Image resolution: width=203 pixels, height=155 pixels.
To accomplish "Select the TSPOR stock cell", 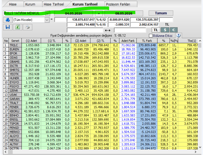I will coord(15,124).
